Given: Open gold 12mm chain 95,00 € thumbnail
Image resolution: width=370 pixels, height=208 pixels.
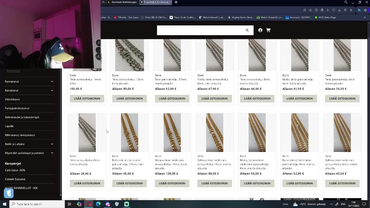Looking at the screenshot, I should click(129, 133).
